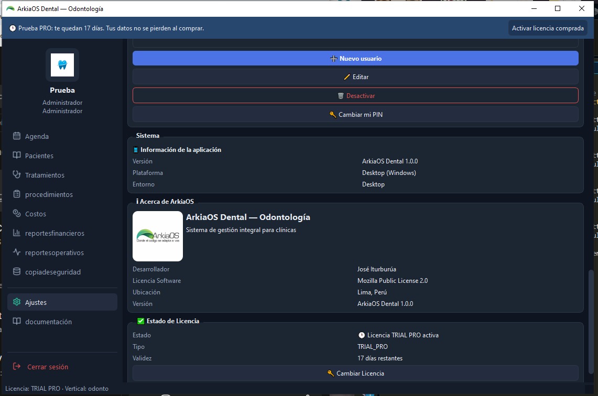Click the clock icon in trial banner
The width and height of the screenshot is (598, 396).
point(13,28)
